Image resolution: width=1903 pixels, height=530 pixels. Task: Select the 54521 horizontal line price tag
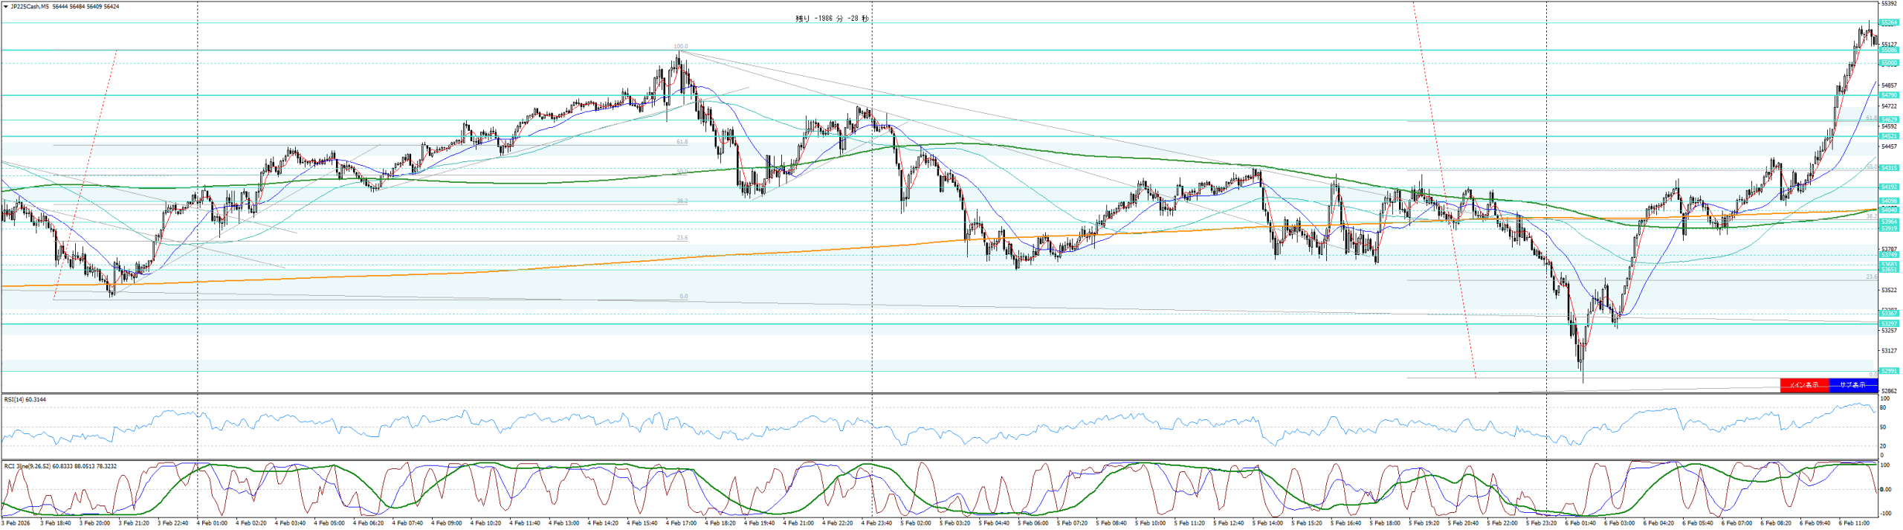tap(1889, 137)
